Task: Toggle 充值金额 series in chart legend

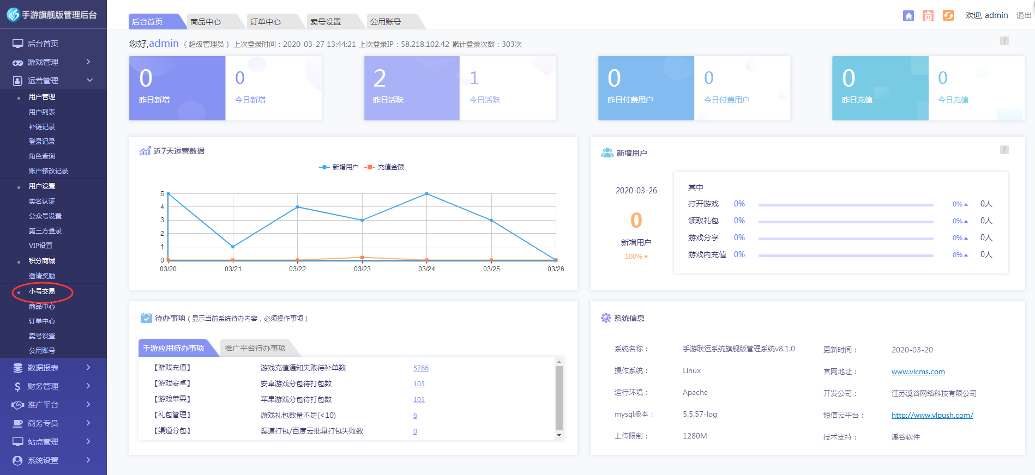Action: [384, 167]
